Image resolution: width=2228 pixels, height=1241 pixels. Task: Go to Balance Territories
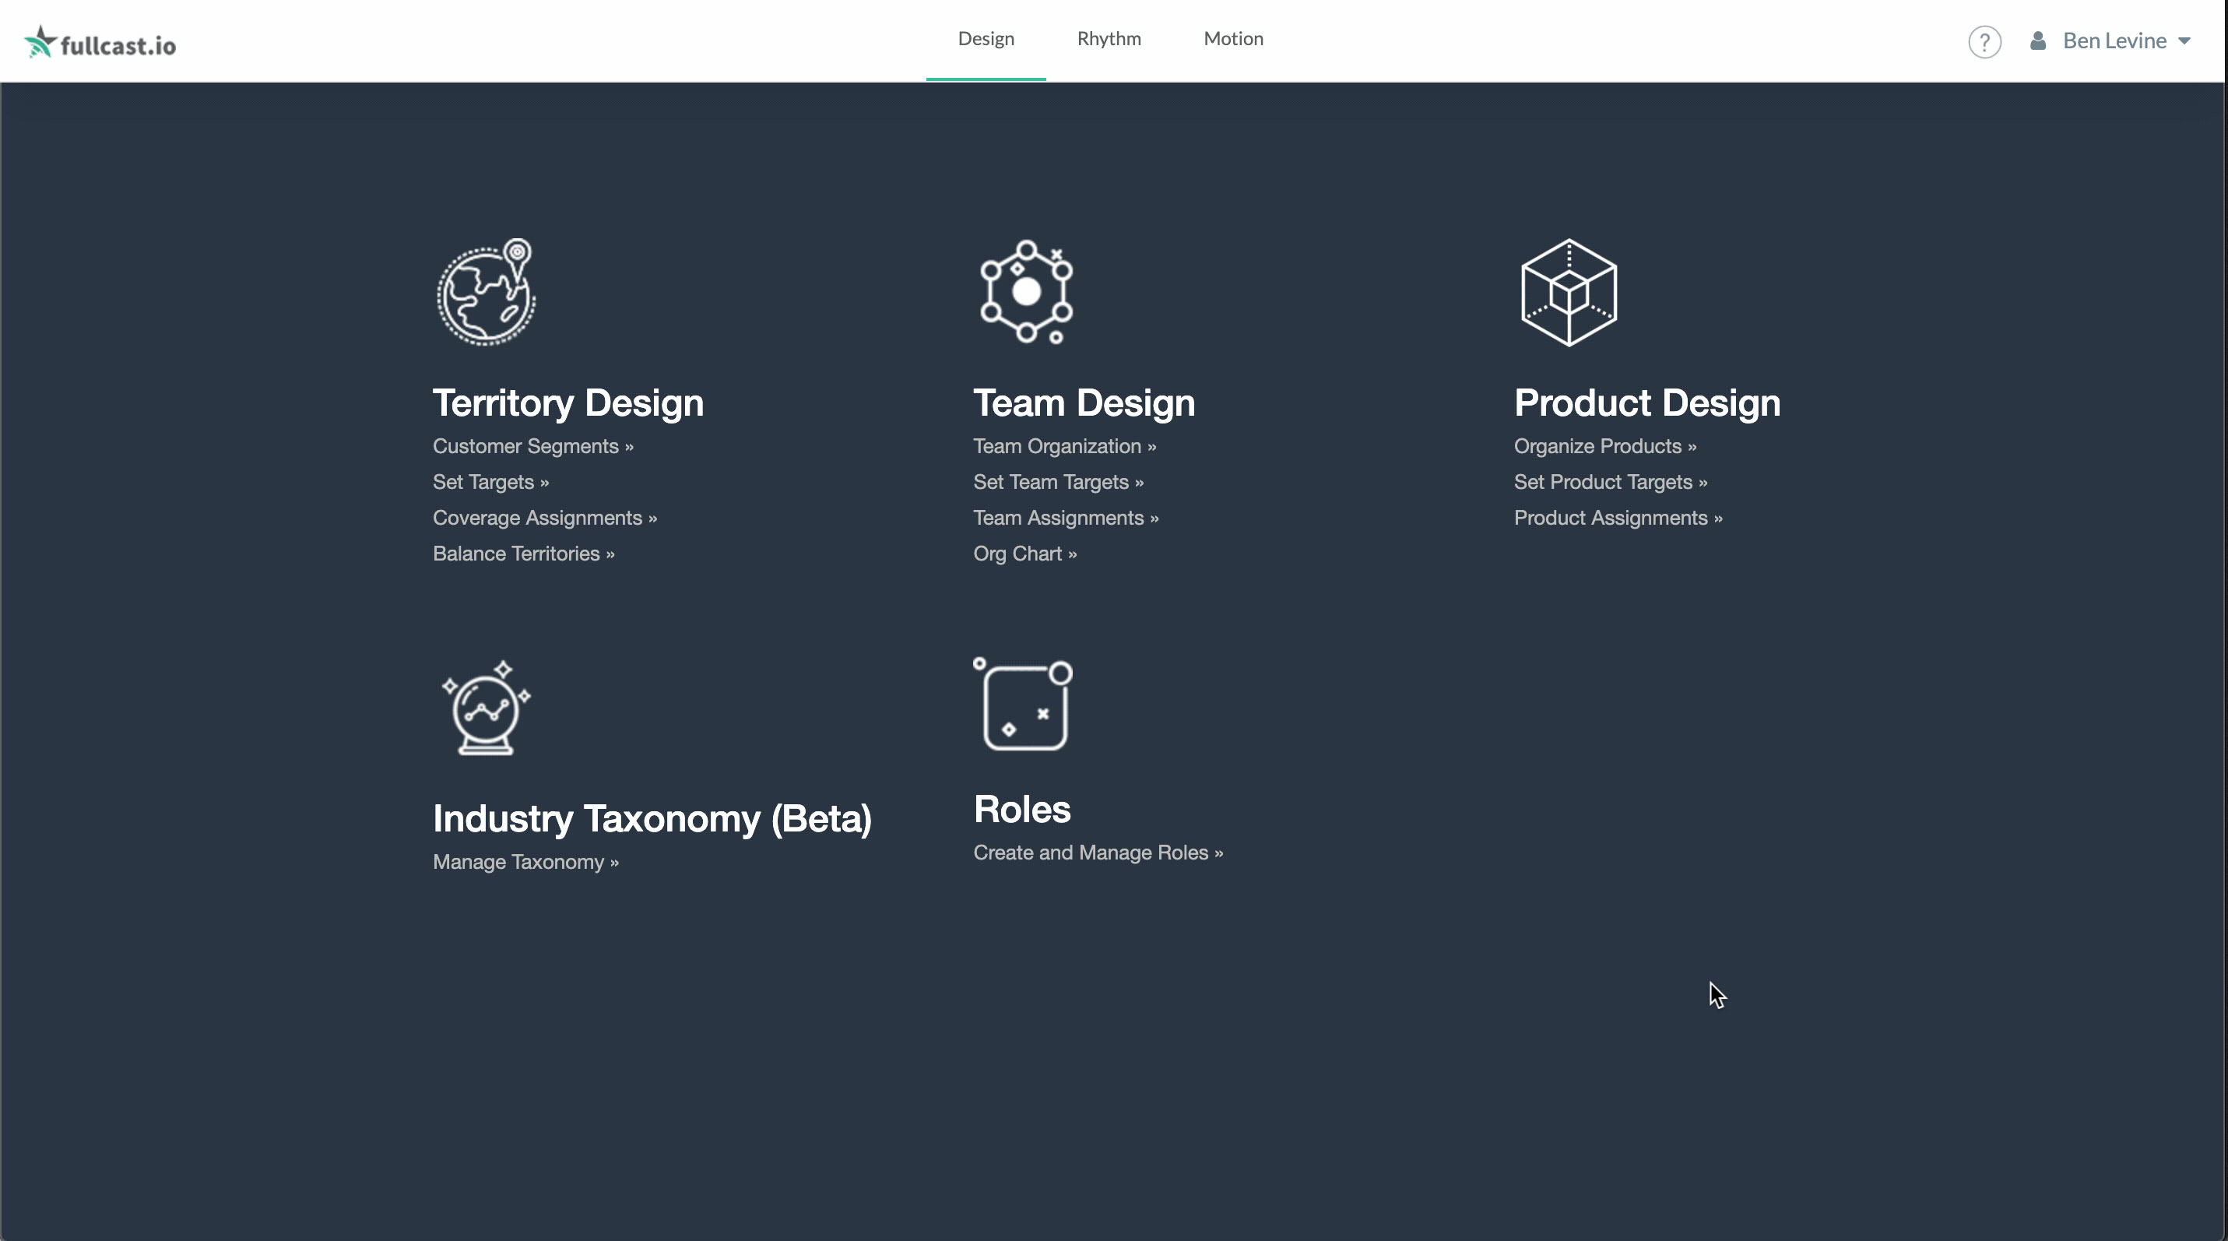(523, 554)
